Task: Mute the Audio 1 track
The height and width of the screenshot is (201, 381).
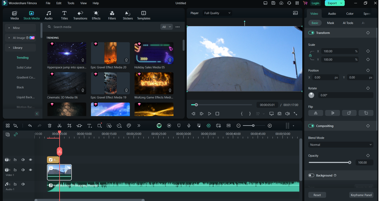Action: 23,184
